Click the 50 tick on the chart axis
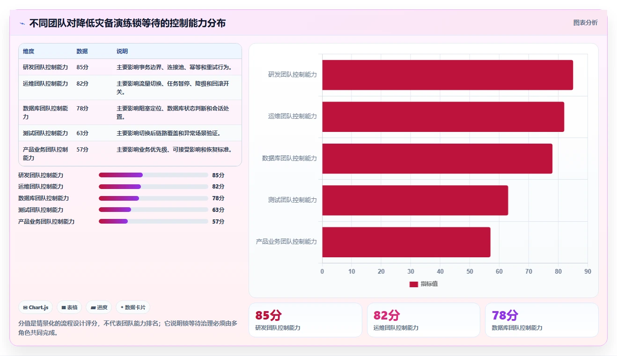Viewport: 617px width, 356px height. (470, 272)
